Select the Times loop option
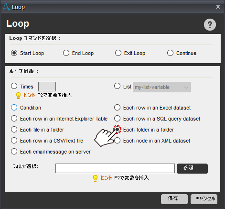This screenshot has height=209, width=225. tap(14, 86)
